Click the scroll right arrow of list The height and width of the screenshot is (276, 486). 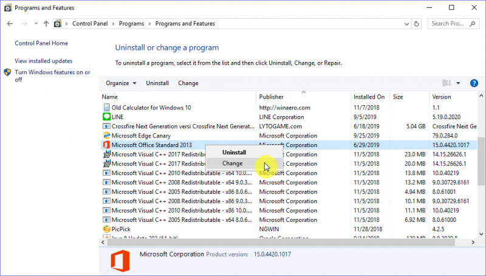coord(473,242)
